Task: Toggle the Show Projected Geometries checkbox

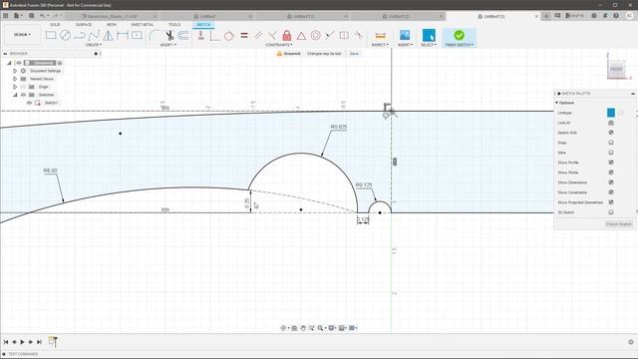Action: [x=611, y=201]
